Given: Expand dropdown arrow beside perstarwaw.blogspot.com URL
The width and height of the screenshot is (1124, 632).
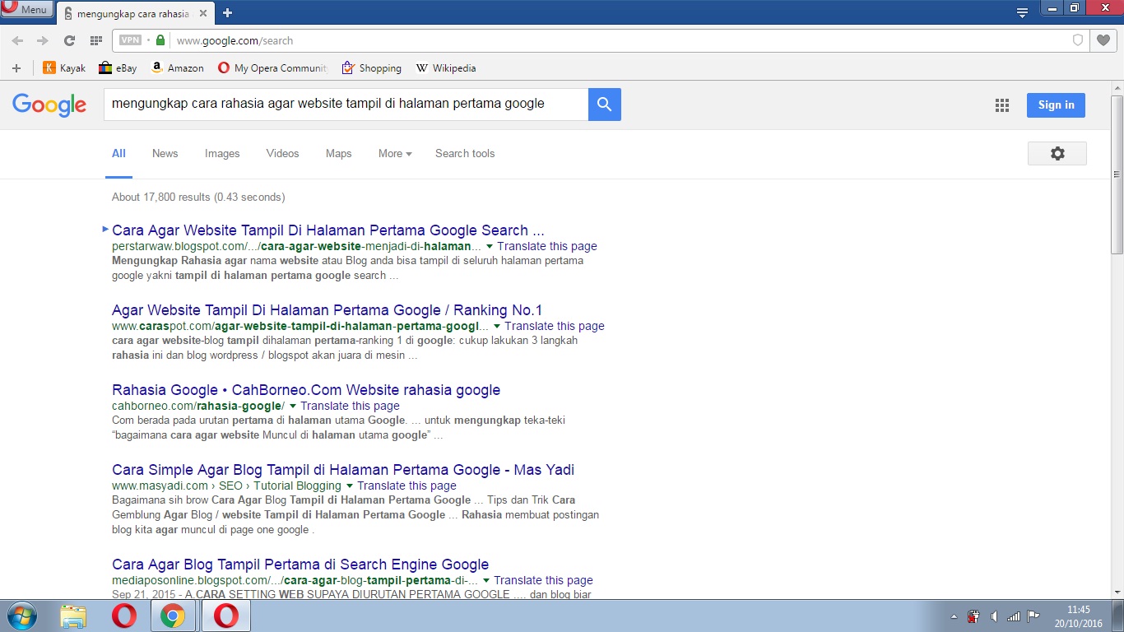Looking at the screenshot, I should point(490,246).
